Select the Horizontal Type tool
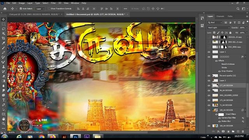249x140 pixels. pos(4,100)
